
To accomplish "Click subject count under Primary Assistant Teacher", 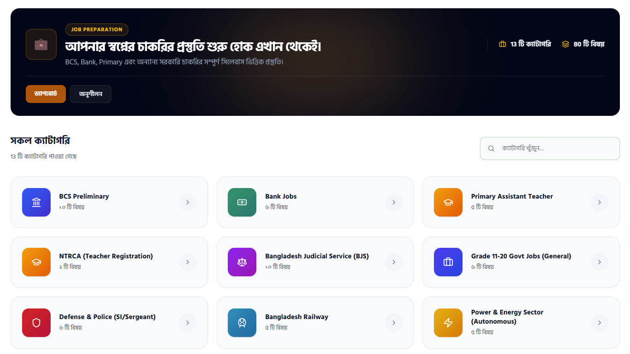I will (x=482, y=207).
